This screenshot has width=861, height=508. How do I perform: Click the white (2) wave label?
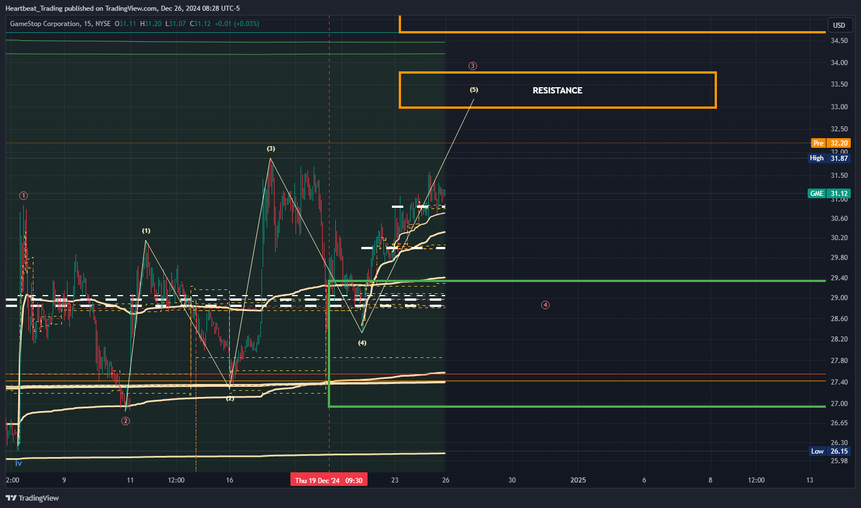[x=230, y=399]
